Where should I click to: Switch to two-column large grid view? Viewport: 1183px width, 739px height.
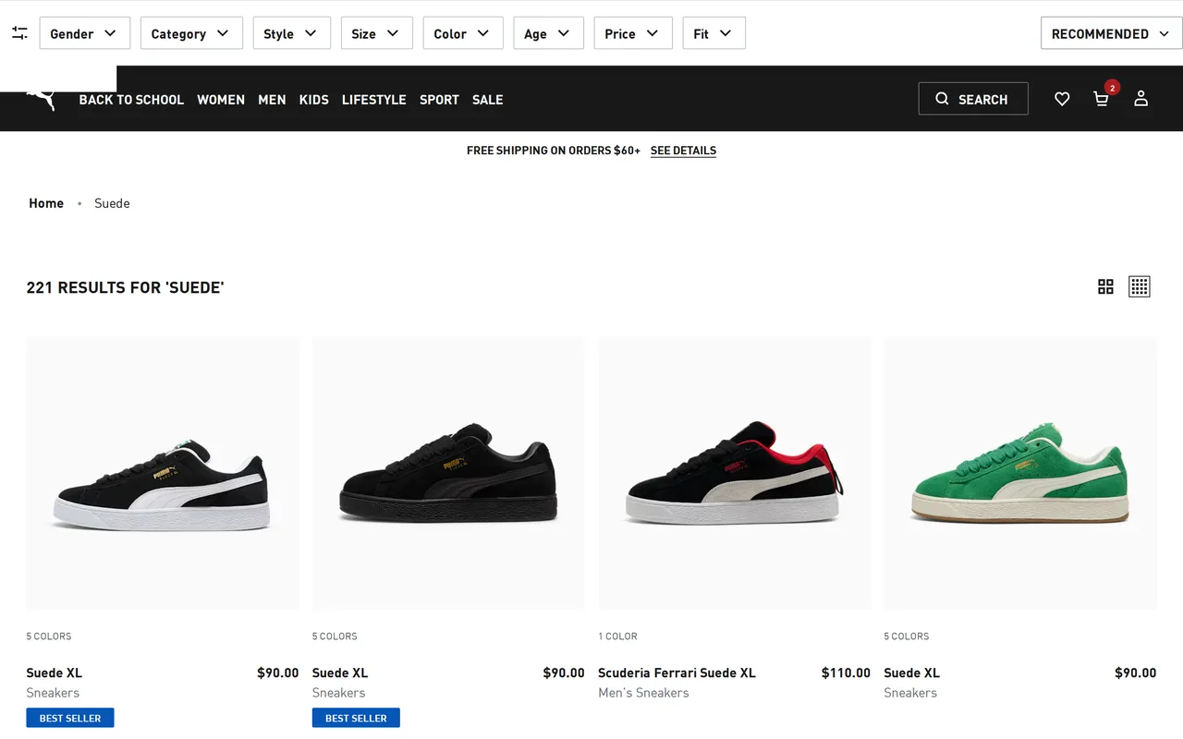pos(1105,286)
